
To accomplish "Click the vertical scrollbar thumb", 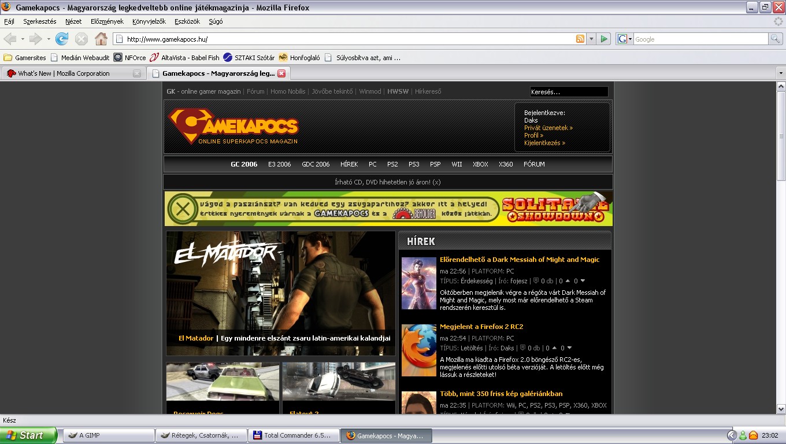I will 781,136.
